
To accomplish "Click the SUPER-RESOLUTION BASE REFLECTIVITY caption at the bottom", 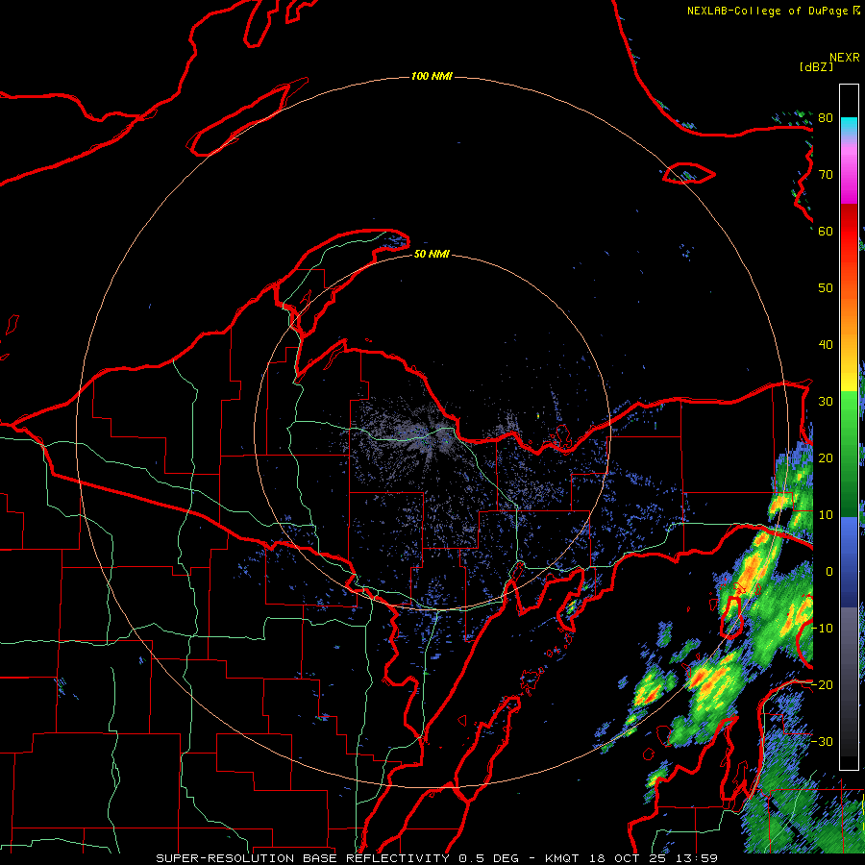I will click(437, 858).
